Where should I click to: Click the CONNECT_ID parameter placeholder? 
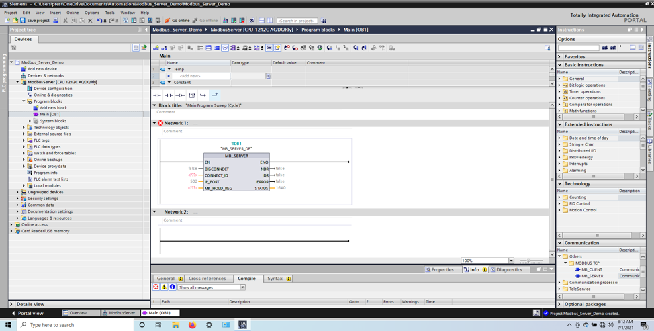[193, 175]
